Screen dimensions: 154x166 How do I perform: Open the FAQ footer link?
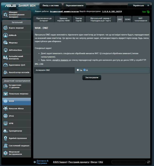pyautogui.click(x=101, y=162)
